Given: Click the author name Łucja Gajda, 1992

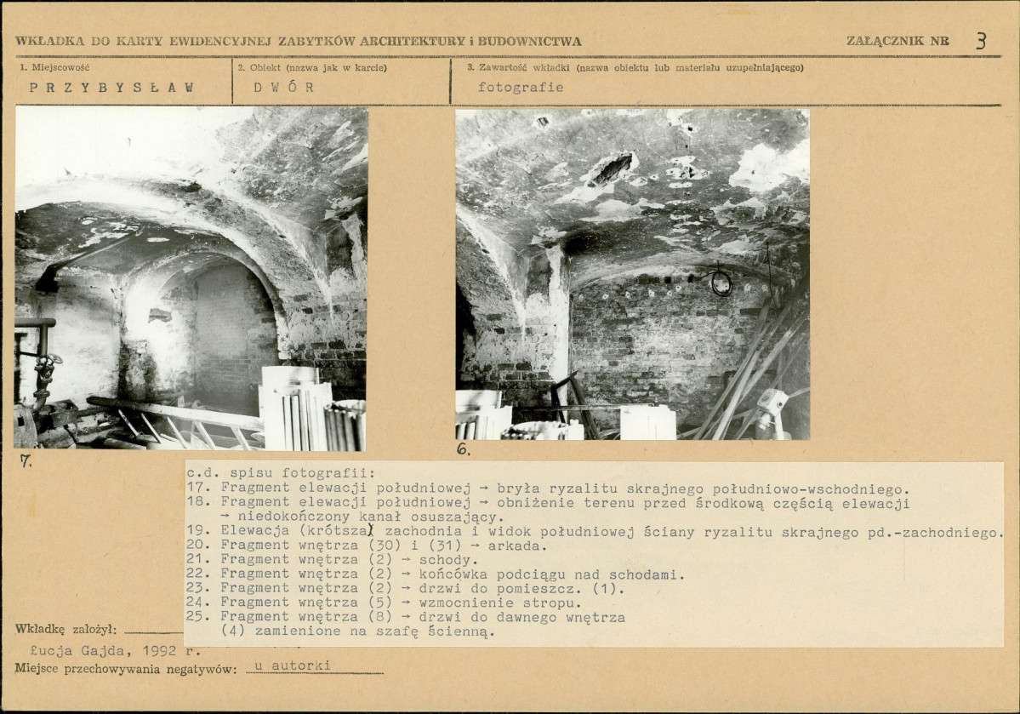Looking at the screenshot, I should [116, 650].
